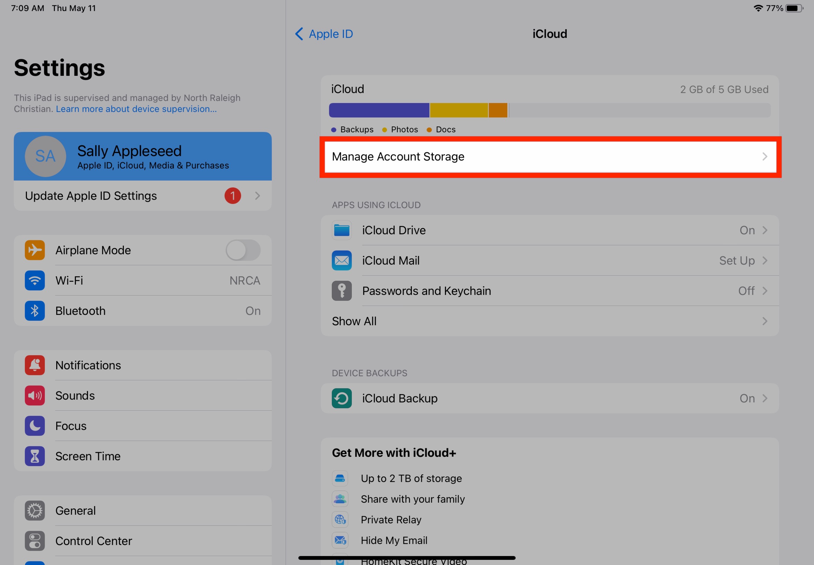Go back to Apple ID
The height and width of the screenshot is (565, 814).
tap(324, 34)
